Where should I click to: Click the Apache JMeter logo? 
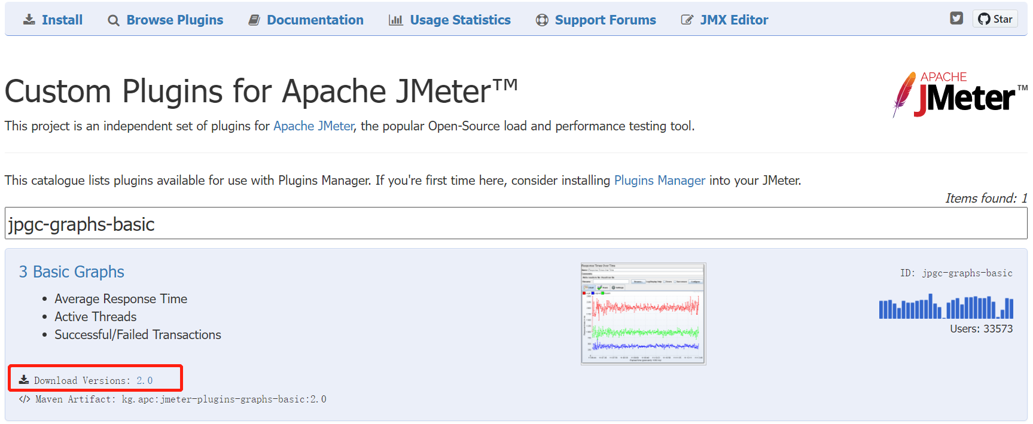point(961,94)
